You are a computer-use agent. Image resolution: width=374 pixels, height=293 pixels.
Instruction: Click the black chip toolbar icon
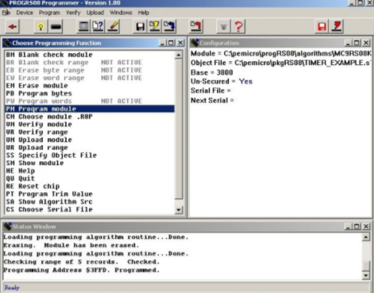[56, 27]
